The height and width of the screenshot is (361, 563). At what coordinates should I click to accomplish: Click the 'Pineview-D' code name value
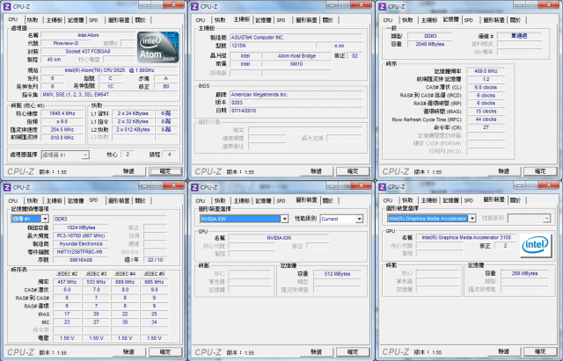(x=66, y=43)
